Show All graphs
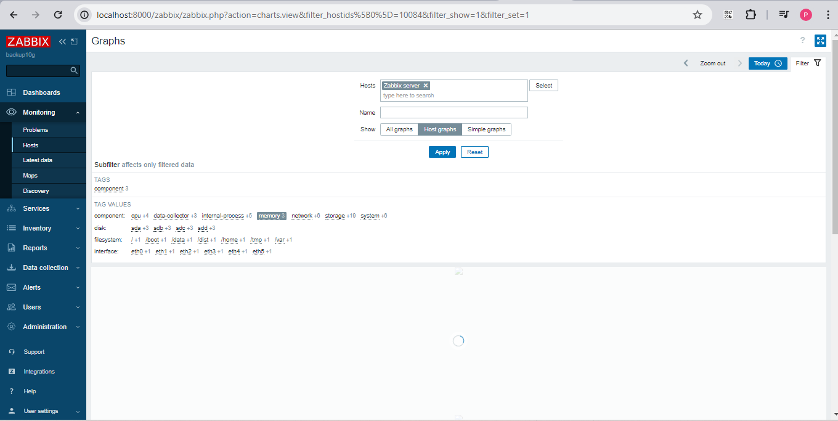The width and height of the screenshot is (838, 421). pos(399,129)
